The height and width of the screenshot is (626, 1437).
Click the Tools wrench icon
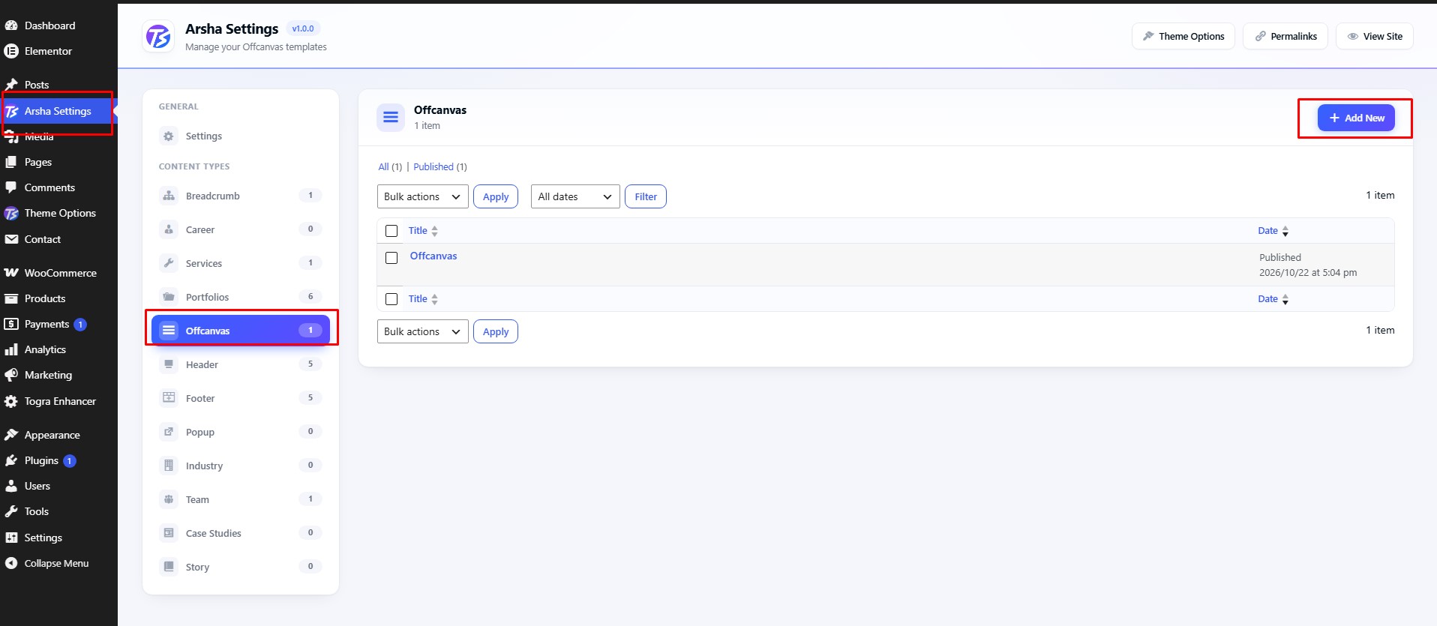(x=11, y=511)
